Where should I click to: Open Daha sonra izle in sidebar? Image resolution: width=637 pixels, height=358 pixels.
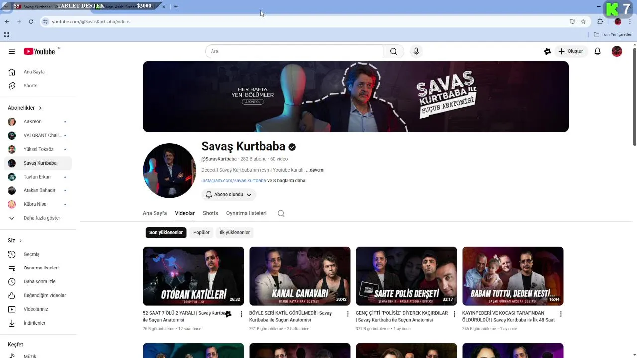point(38,281)
